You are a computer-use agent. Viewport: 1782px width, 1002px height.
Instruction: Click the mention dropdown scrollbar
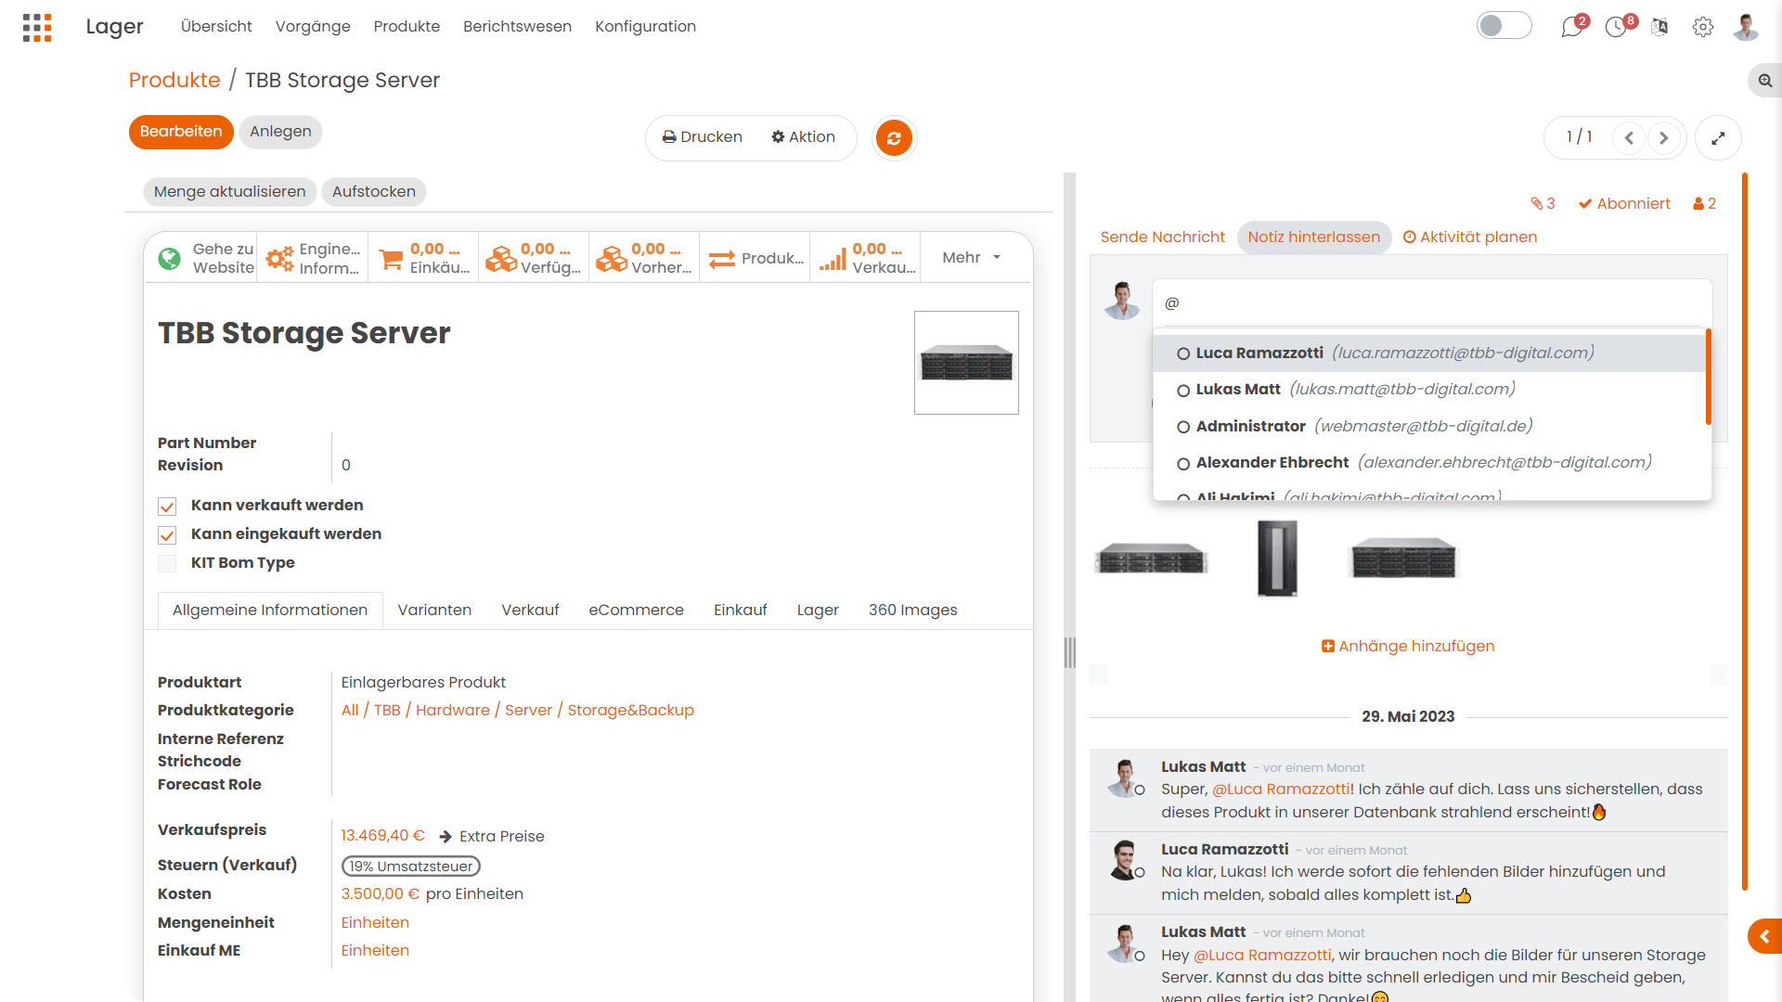coord(1708,377)
